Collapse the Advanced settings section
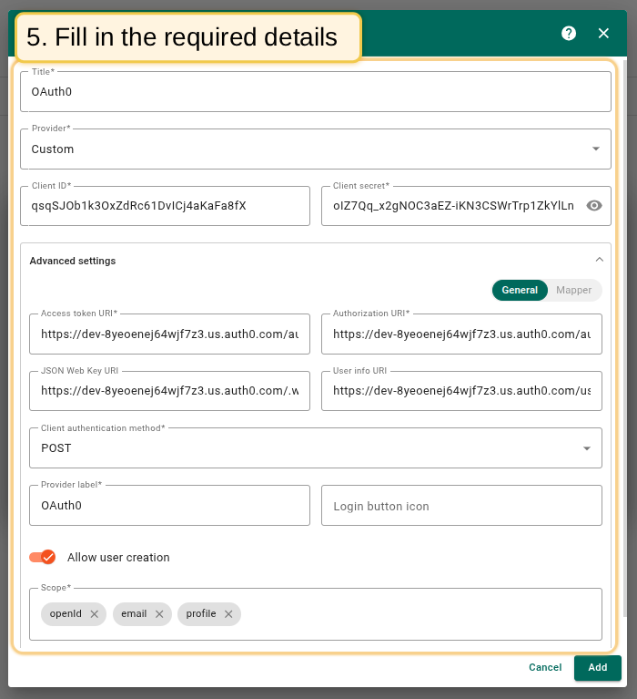 point(599,261)
